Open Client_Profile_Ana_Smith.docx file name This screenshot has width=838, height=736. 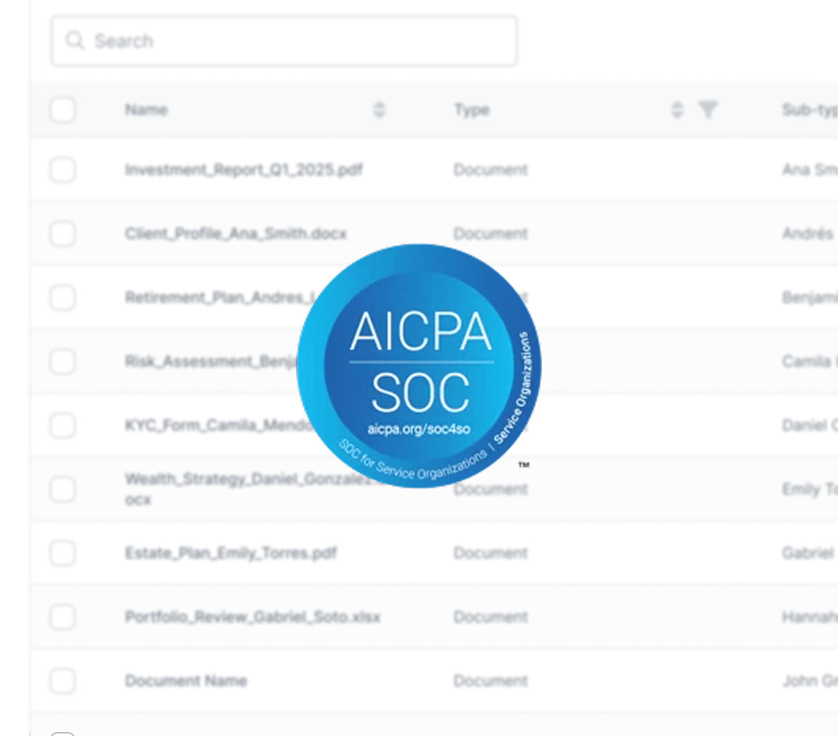236,233
